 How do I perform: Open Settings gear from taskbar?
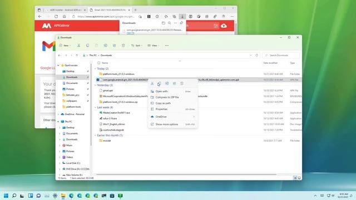55,196
